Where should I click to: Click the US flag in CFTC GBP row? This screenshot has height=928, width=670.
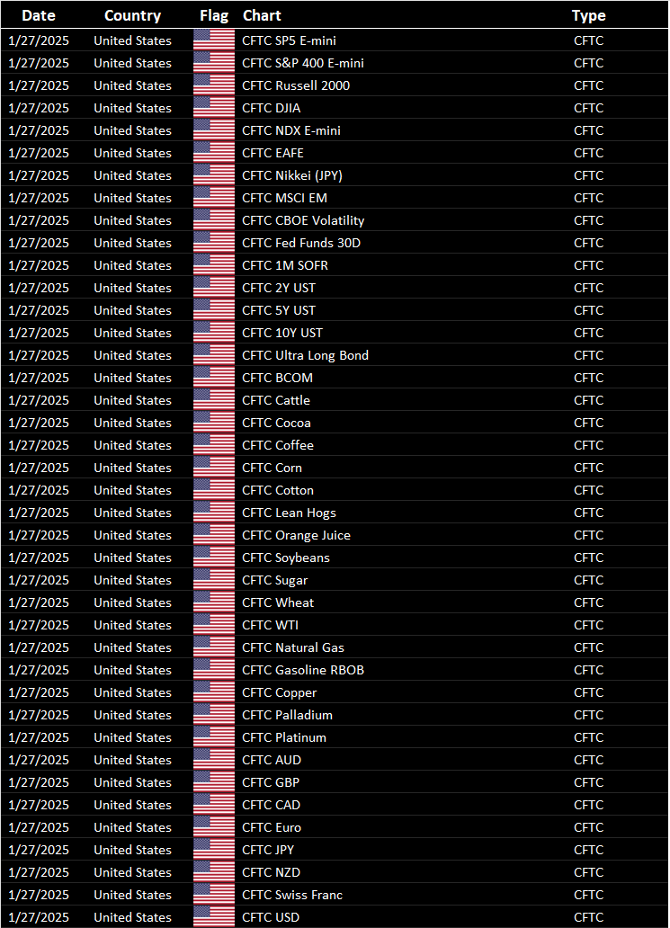214,782
